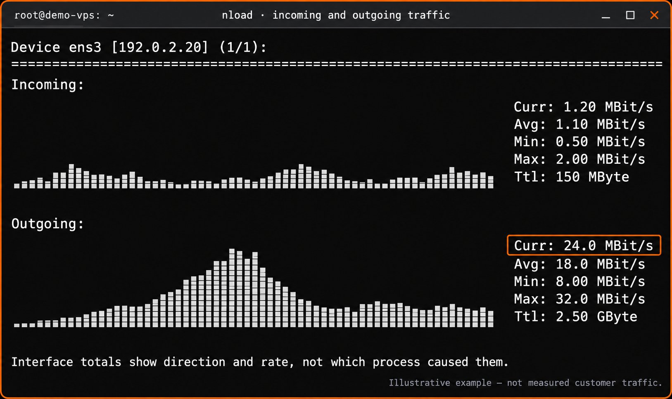Select outgoing 'Avg: 18.0 MBit/s' value
This screenshot has height=399, width=672.
(579, 264)
